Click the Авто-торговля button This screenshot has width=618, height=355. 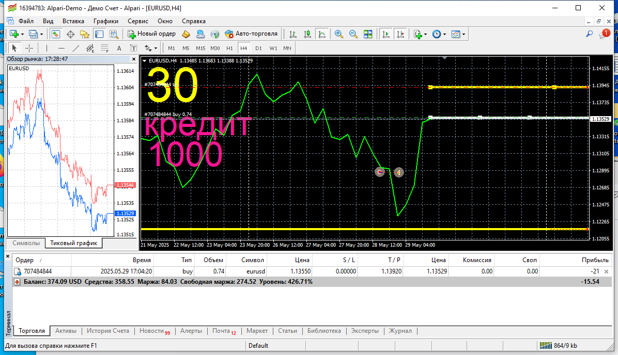tap(251, 34)
